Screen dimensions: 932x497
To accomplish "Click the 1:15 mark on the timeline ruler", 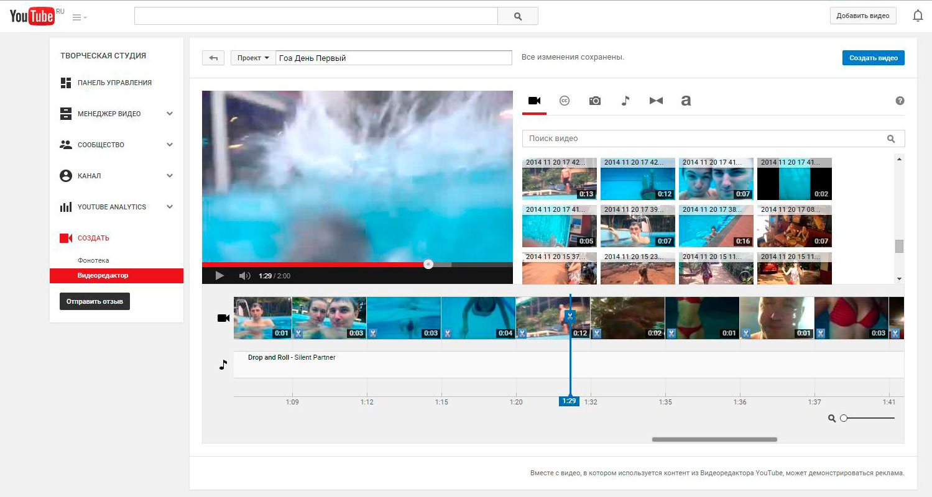I will tap(441, 402).
